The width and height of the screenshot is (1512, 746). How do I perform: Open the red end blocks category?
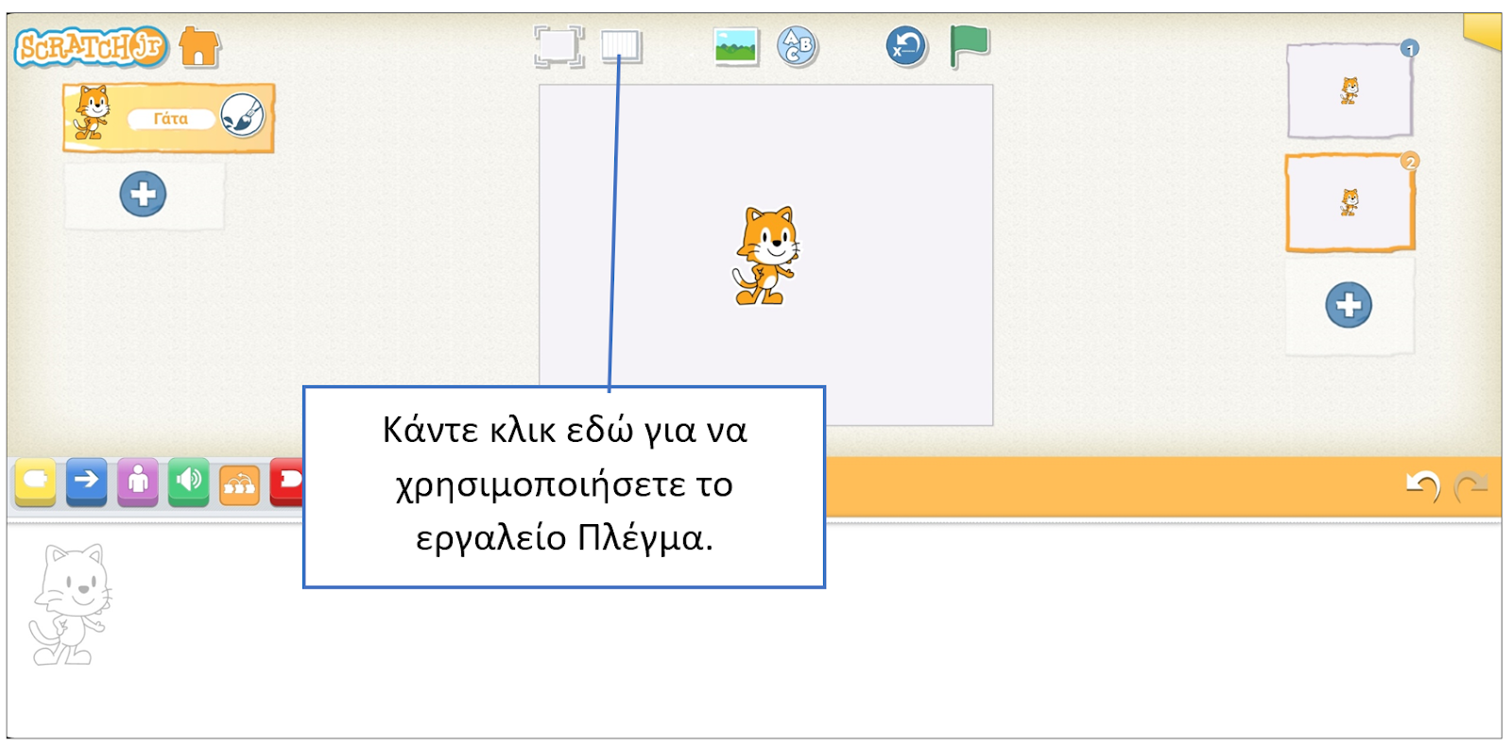pos(286,482)
